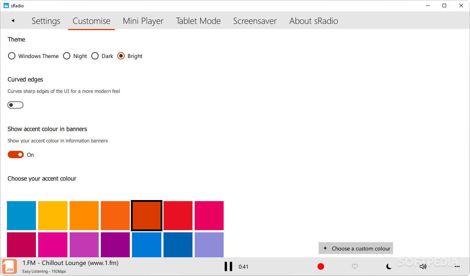Click the Easy Listening - 192kbps text

[44, 271]
